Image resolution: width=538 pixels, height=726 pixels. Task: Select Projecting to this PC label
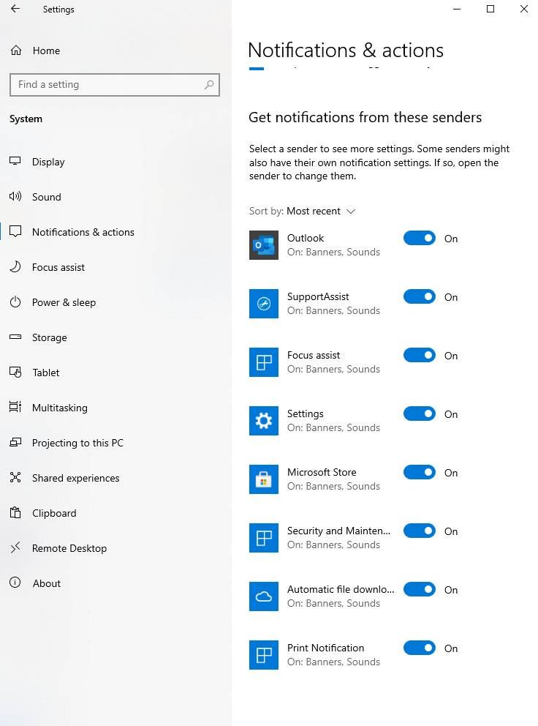[x=77, y=443]
